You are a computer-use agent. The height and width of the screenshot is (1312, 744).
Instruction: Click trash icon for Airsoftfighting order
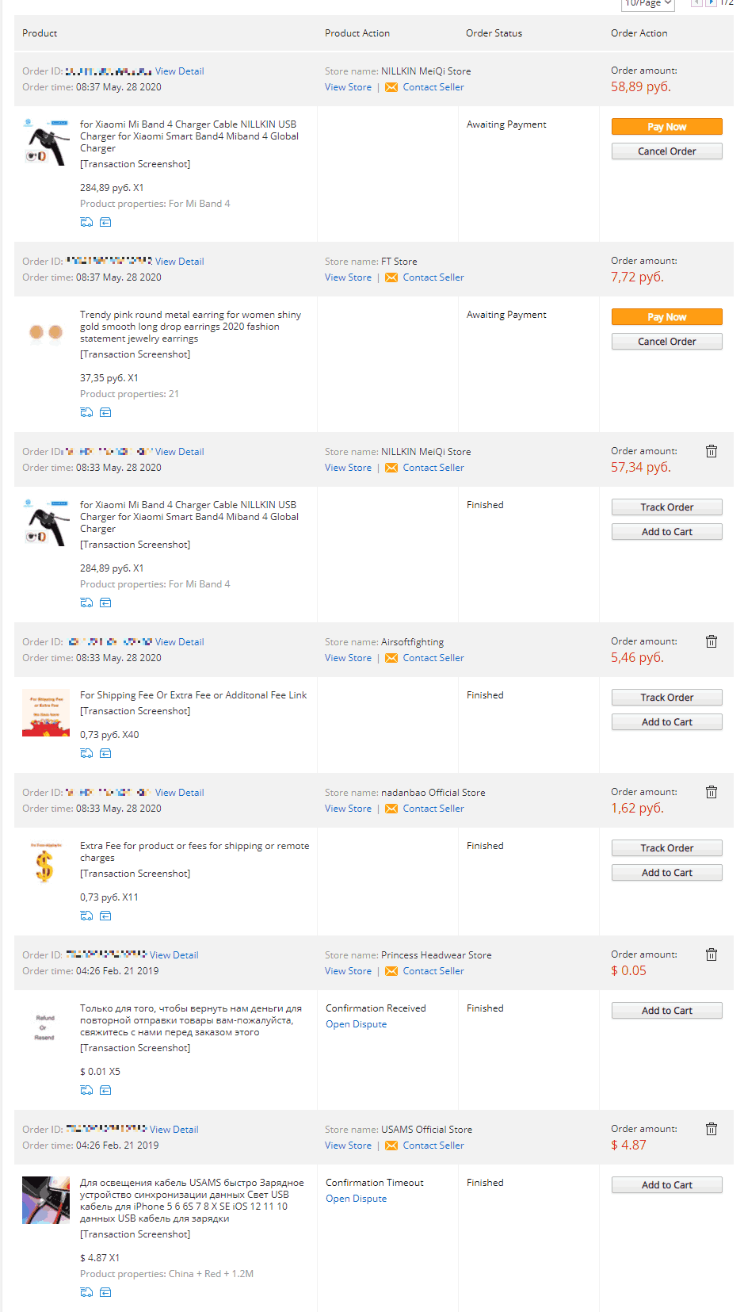click(x=712, y=641)
